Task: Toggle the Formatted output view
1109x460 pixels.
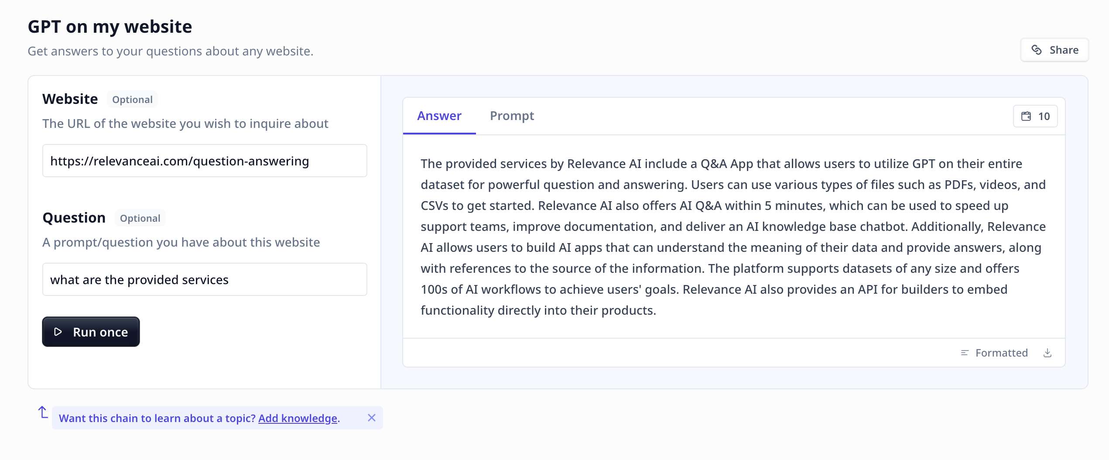Action: 994,353
